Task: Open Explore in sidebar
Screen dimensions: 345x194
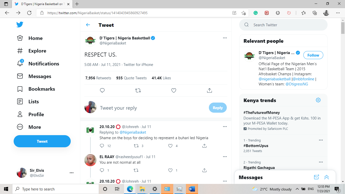Action: point(32,51)
